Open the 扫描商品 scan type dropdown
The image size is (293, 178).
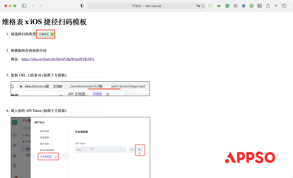point(46,34)
